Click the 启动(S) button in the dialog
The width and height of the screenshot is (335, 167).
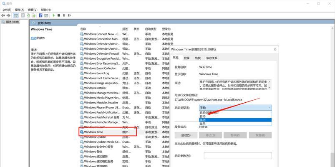pyautogui.click(x=186, y=135)
